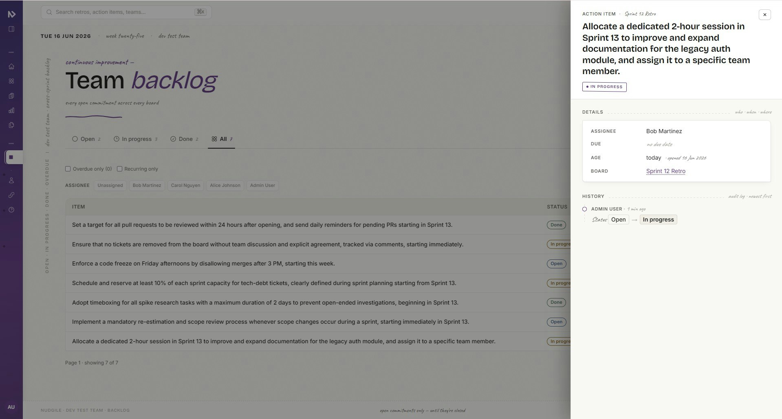Filter by Unassigned assignee chip
Viewport: 782px width, 419px height.
[110, 186]
